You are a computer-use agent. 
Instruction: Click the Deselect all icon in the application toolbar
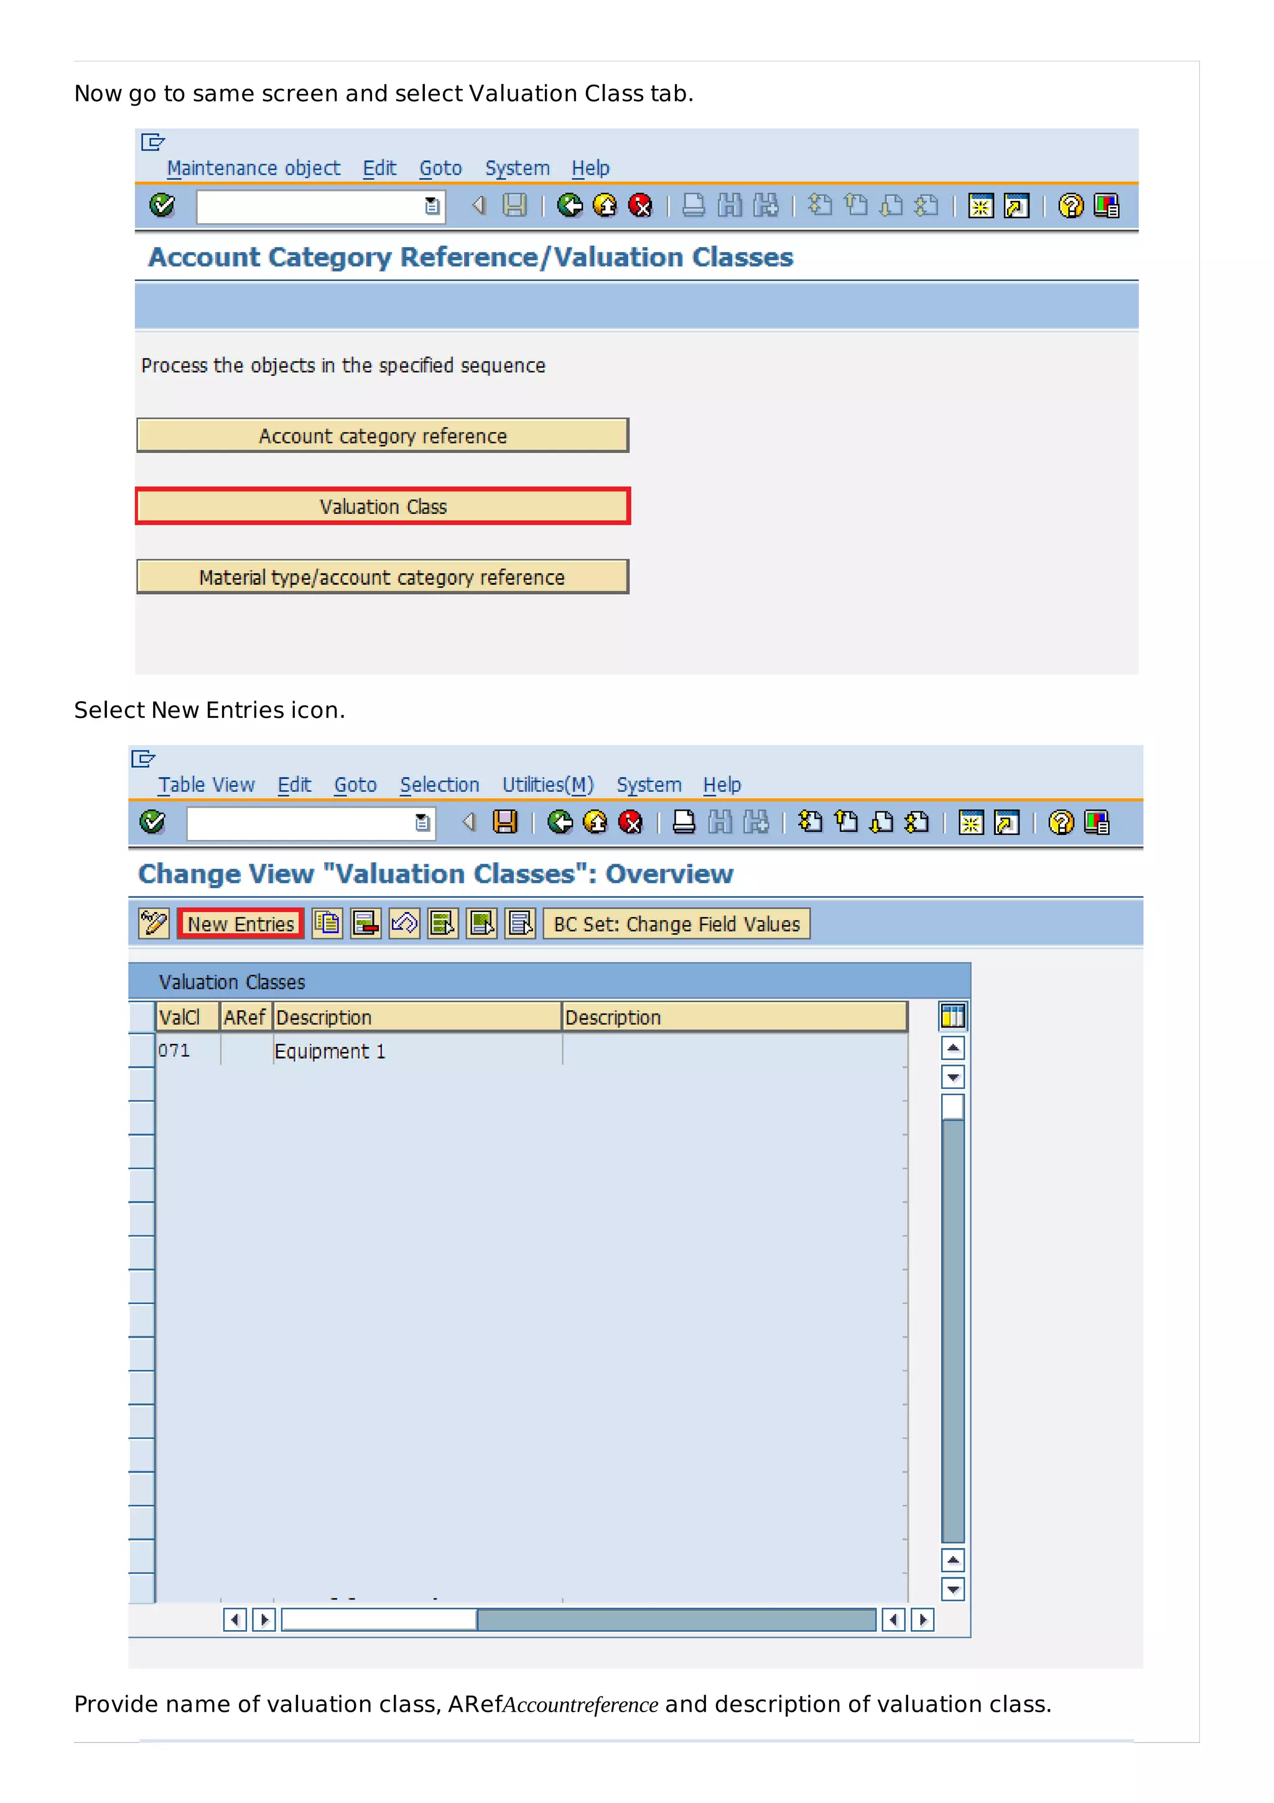[x=521, y=923]
